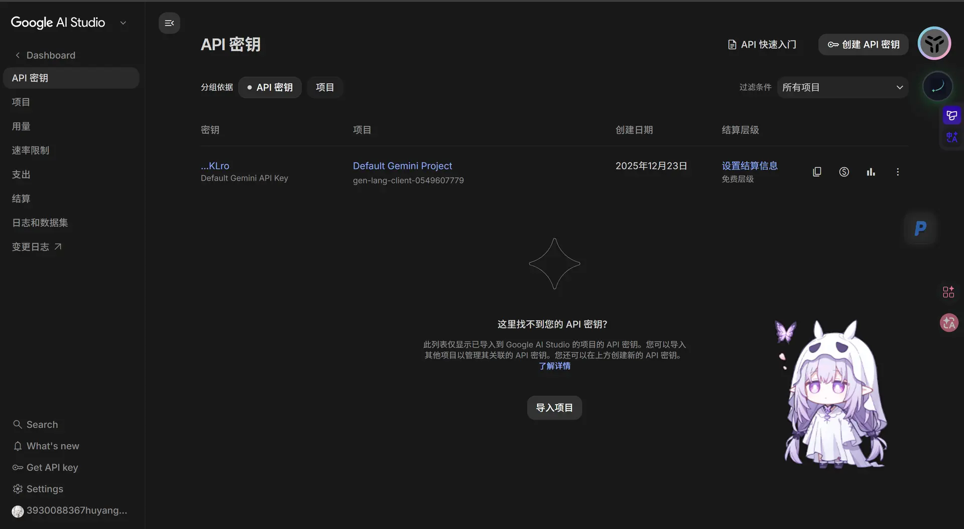Group by 项目

tap(325, 87)
